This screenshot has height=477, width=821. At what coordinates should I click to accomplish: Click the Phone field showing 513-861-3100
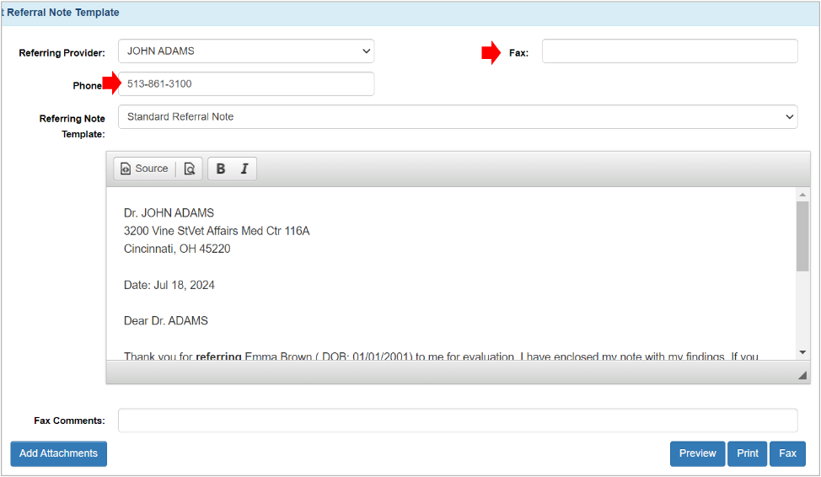click(248, 84)
